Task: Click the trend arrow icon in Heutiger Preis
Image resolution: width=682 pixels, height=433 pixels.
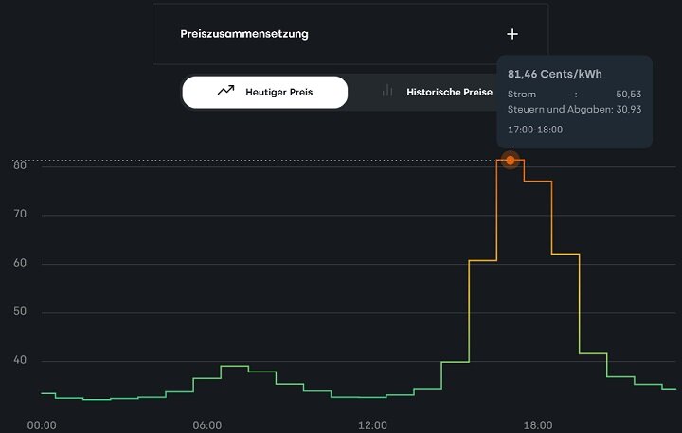Action: pyautogui.click(x=225, y=92)
